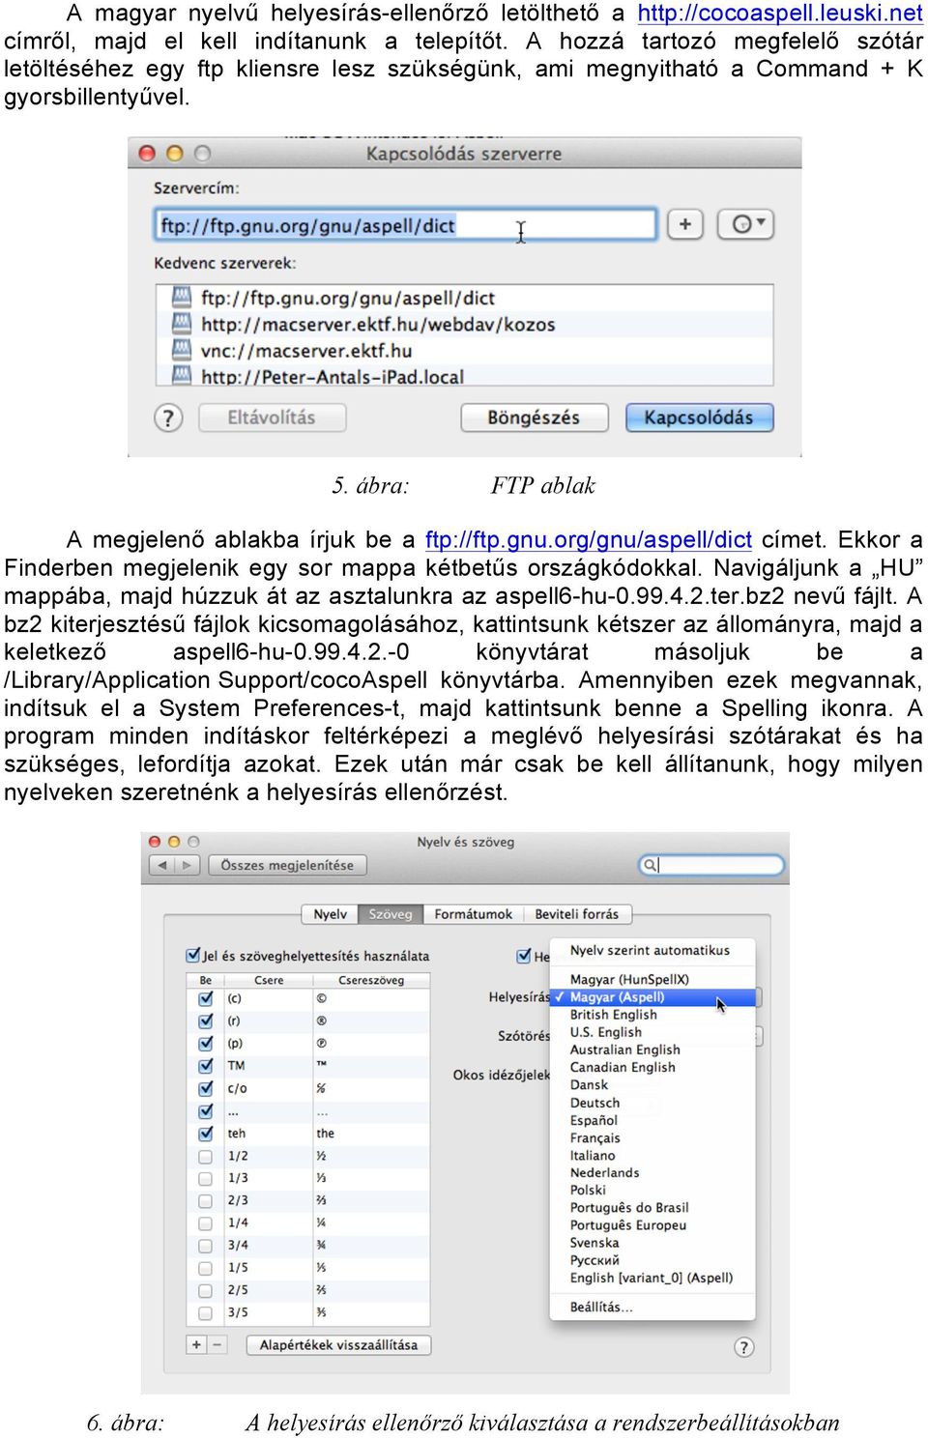The width and height of the screenshot is (928, 1438).
Task: Click the Kapcsolódás button
Action: (x=699, y=417)
